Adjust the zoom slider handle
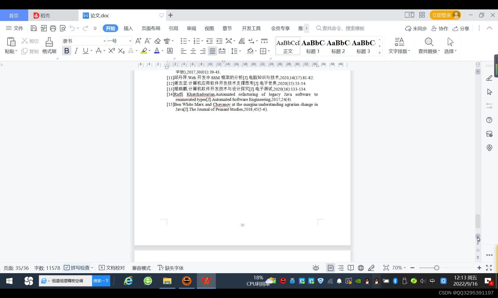This screenshot has width=498, height=298. tap(437, 268)
